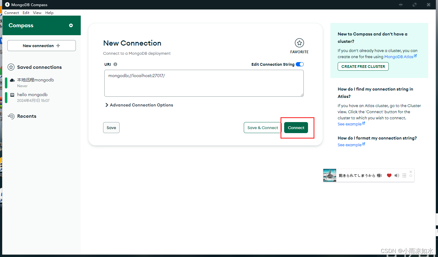
Task: Open See example link for formatting connection string
Action: pos(350,145)
